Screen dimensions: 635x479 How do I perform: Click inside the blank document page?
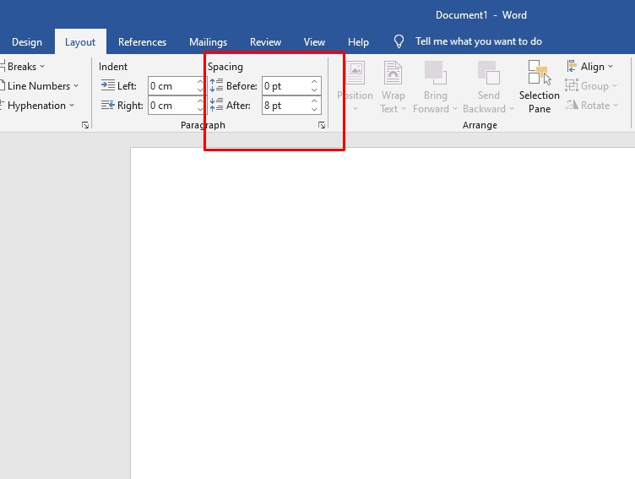pos(383,313)
